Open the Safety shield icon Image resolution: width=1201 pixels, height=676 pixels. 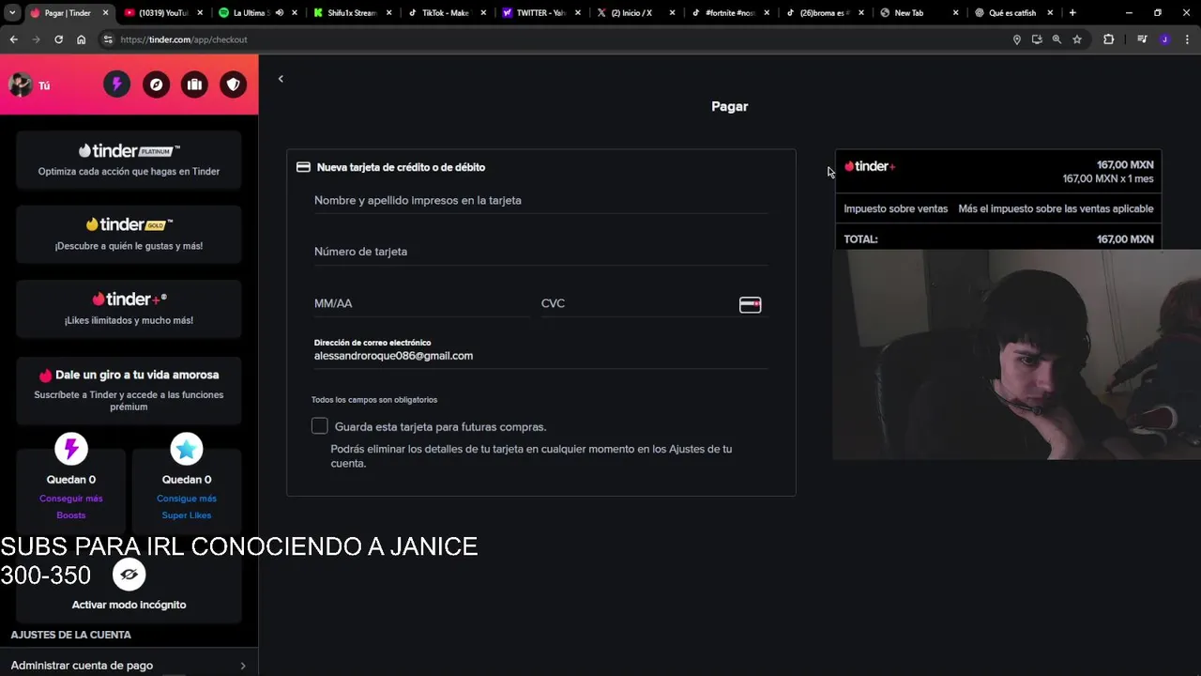(x=233, y=84)
